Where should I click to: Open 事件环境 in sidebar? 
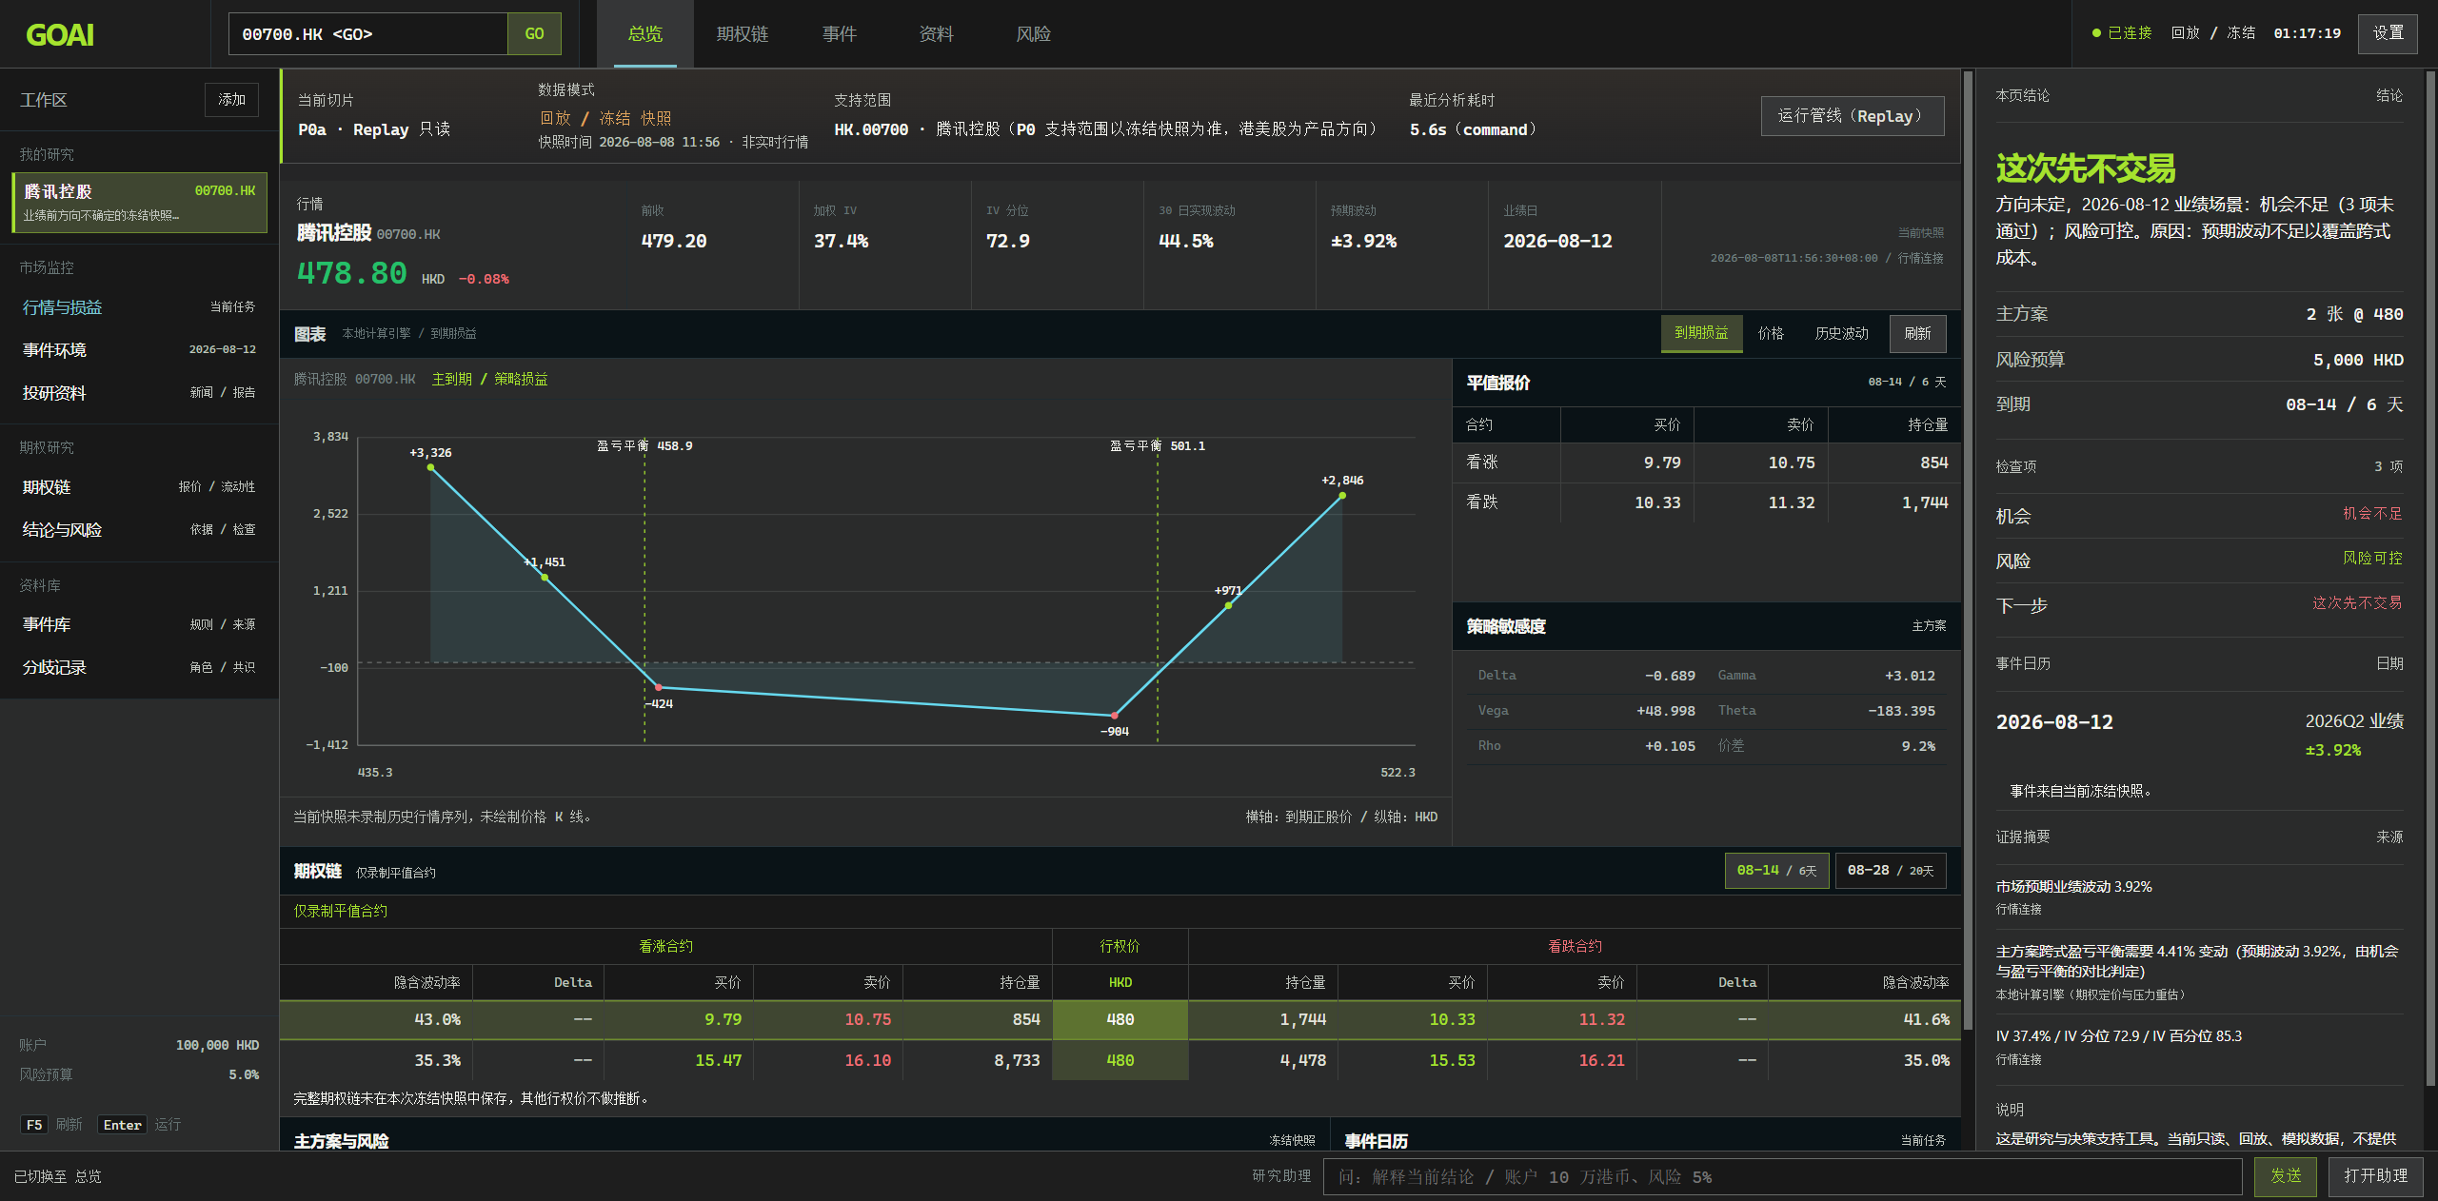click(139, 350)
